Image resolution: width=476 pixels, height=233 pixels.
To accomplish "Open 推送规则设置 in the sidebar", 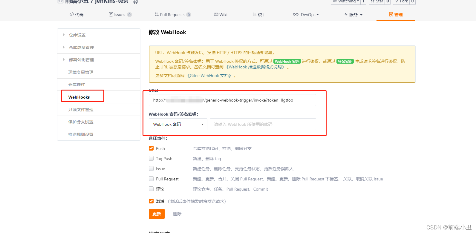I will pyautogui.click(x=99, y=134).
